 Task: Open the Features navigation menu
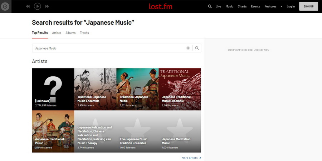(x=270, y=6)
